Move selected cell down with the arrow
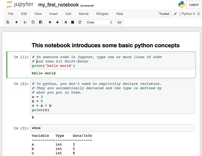Screen dimensions: 202x156 [x=57, y=22]
